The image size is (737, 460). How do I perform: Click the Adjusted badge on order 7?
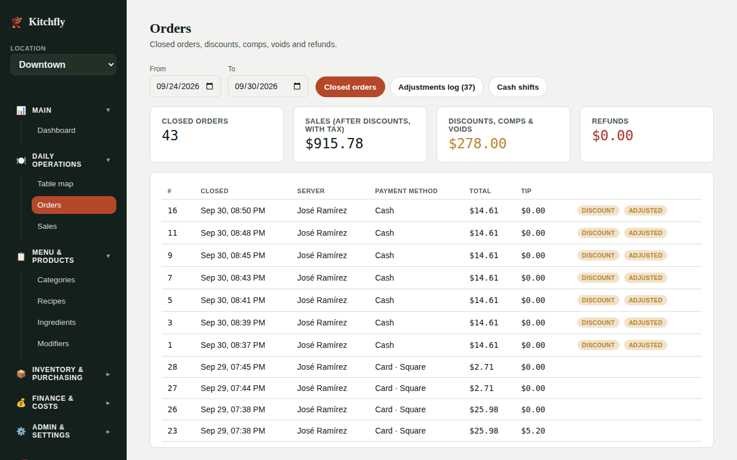tap(645, 278)
